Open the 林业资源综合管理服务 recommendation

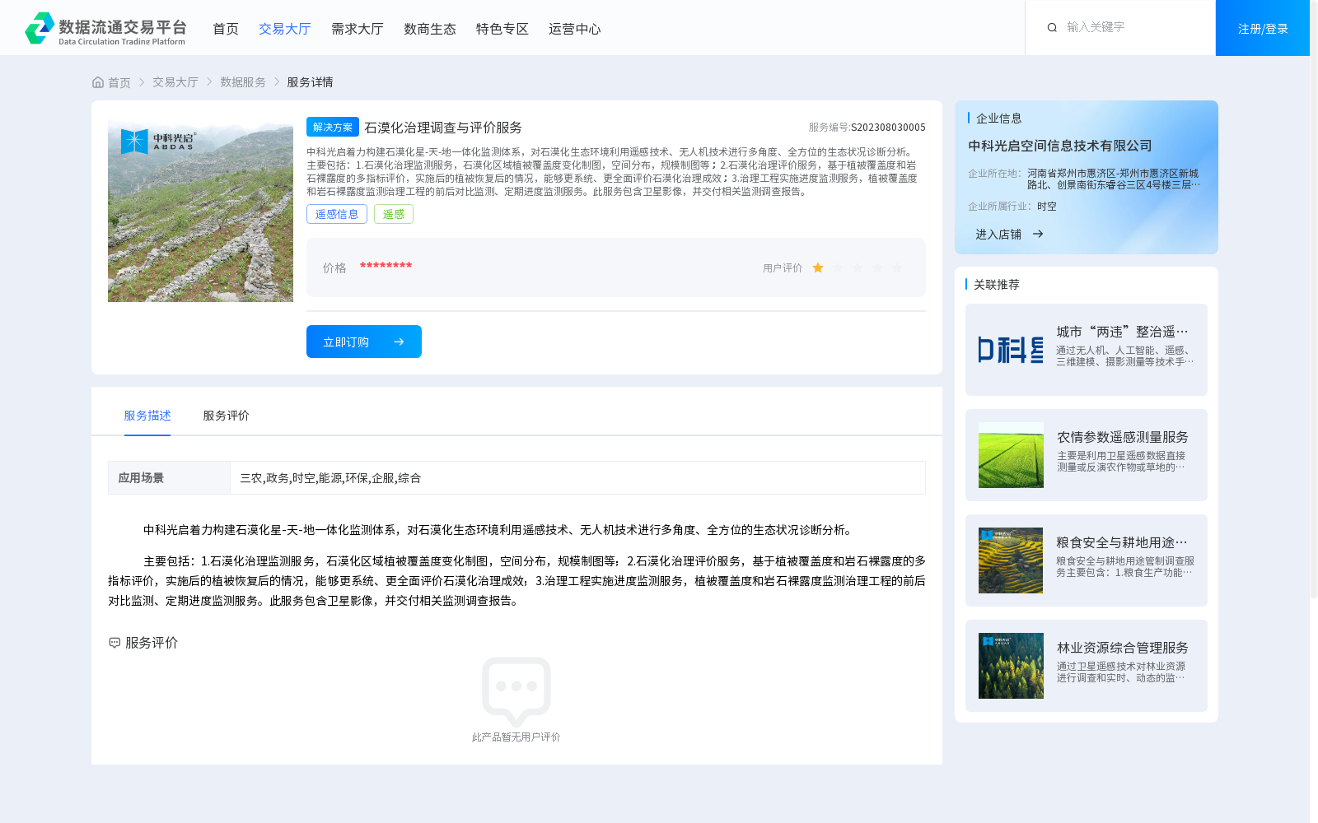tap(1087, 666)
